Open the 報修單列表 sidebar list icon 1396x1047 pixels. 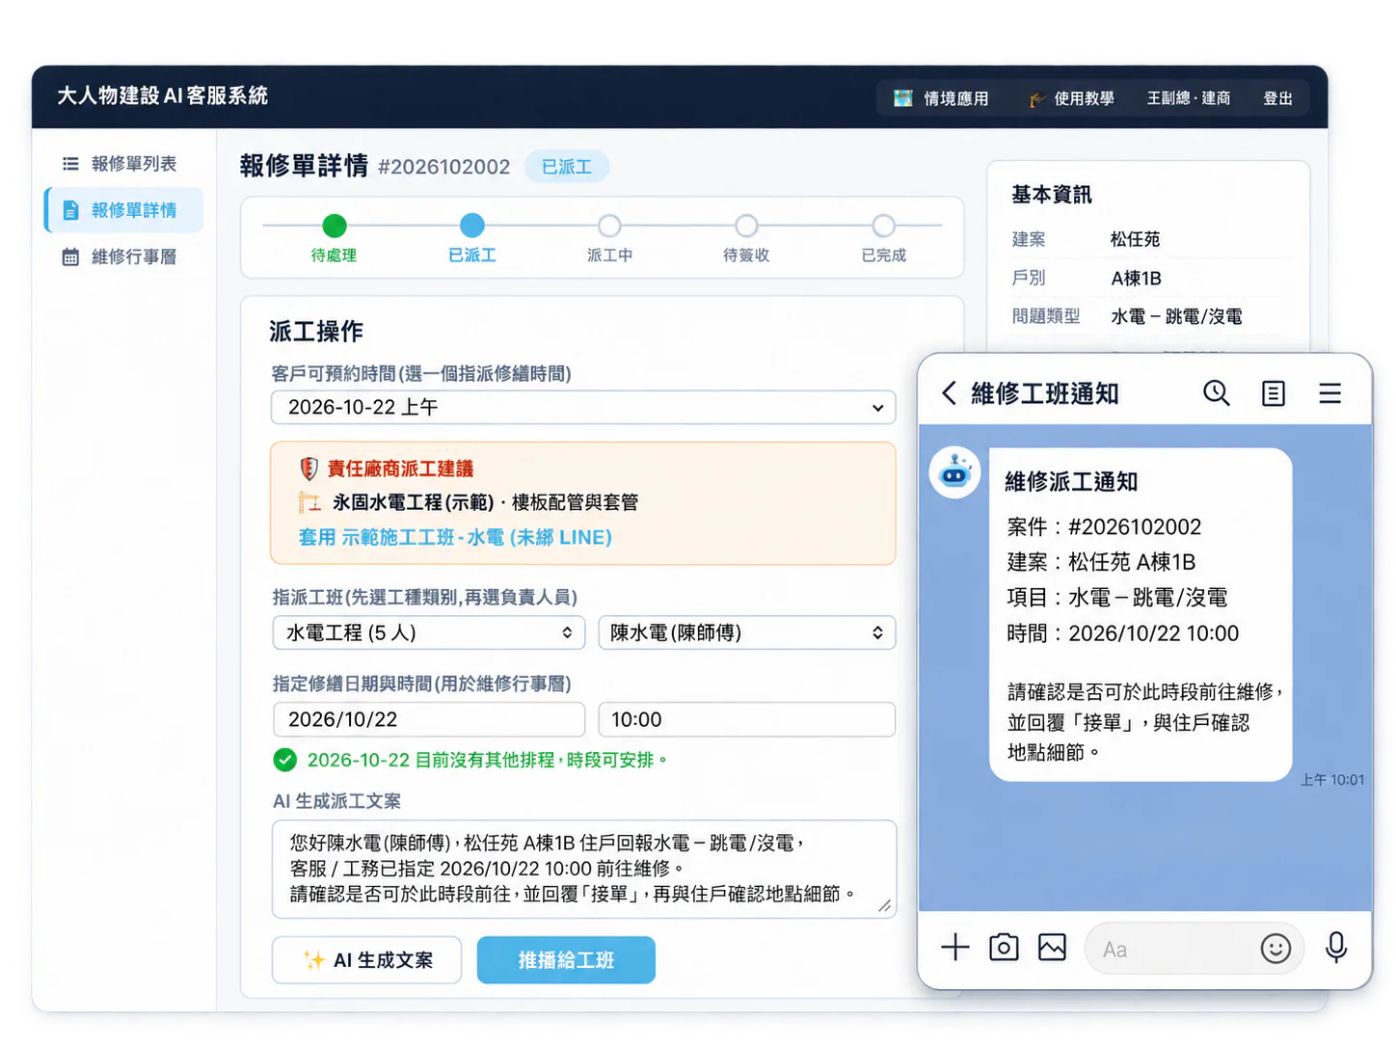70,164
